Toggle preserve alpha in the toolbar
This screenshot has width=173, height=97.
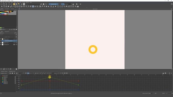(x=44, y=4)
